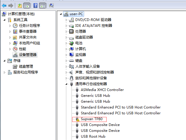The image size is (186, 140).
Task: Toggle the show/hide action pane button
Action: point(42,6)
